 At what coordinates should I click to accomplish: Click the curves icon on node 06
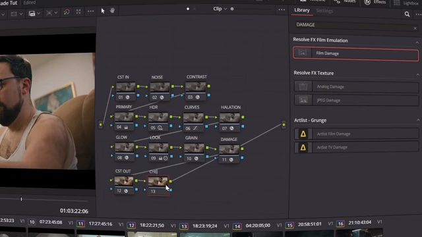coord(195,128)
